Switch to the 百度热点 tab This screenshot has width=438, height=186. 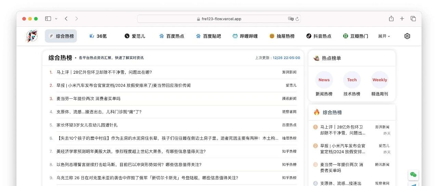[172, 36]
